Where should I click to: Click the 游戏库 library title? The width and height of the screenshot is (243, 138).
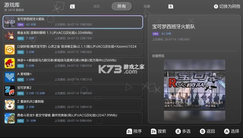point(12,5)
